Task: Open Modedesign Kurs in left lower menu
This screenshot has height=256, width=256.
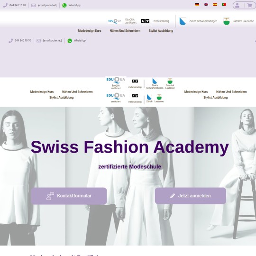Action: [42, 92]
